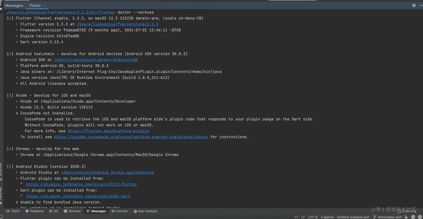Viewport: 423px width, 219px height.
Task: Click the sad face feedback icon
Action: tap(419, 217)
